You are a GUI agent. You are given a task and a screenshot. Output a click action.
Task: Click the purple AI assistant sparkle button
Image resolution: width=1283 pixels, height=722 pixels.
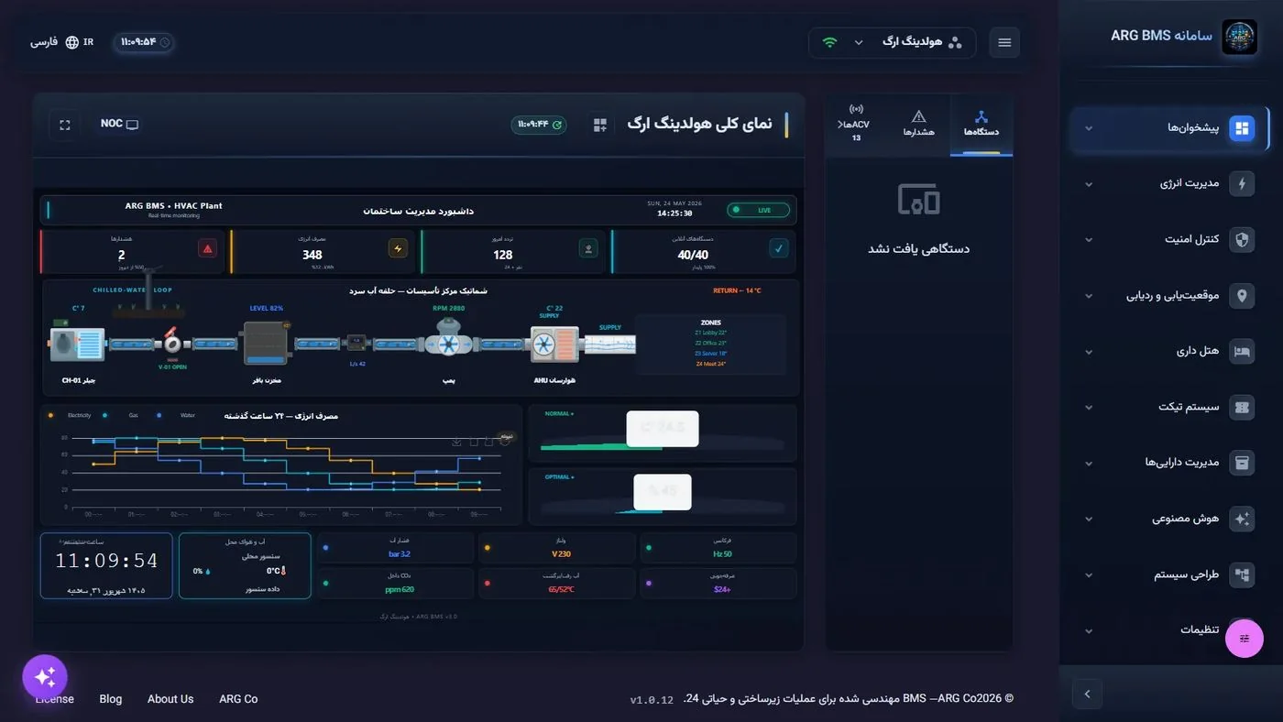coord(45,677)
